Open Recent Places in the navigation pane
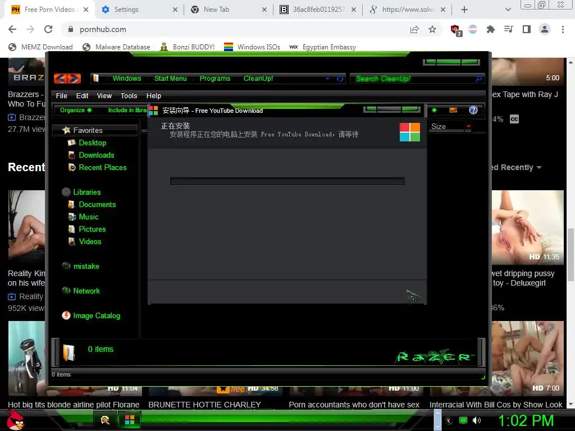575x431 pixels. (103, 167)
